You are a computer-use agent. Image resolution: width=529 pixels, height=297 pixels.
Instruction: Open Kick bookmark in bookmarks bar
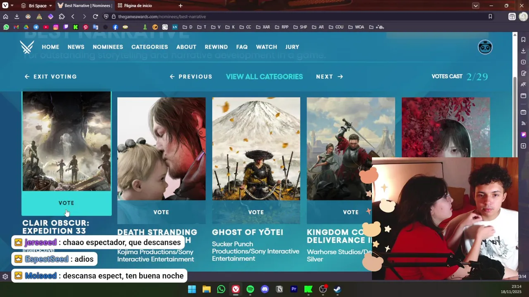point(76,27)
